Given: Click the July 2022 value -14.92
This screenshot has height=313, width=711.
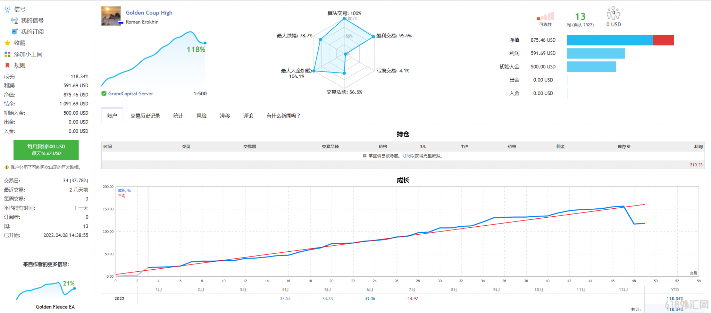Looking at the screenshot, I should [412, 299].
